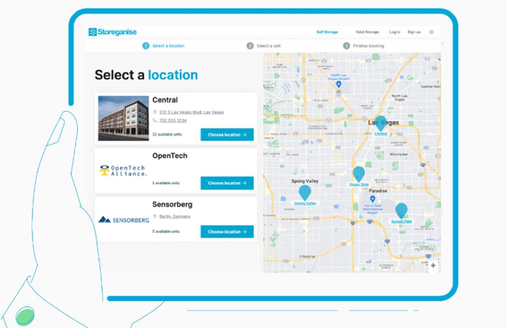Screen dimensions: 507x328
Task: Select the Central map pin
Action: [x=381, y=123]
